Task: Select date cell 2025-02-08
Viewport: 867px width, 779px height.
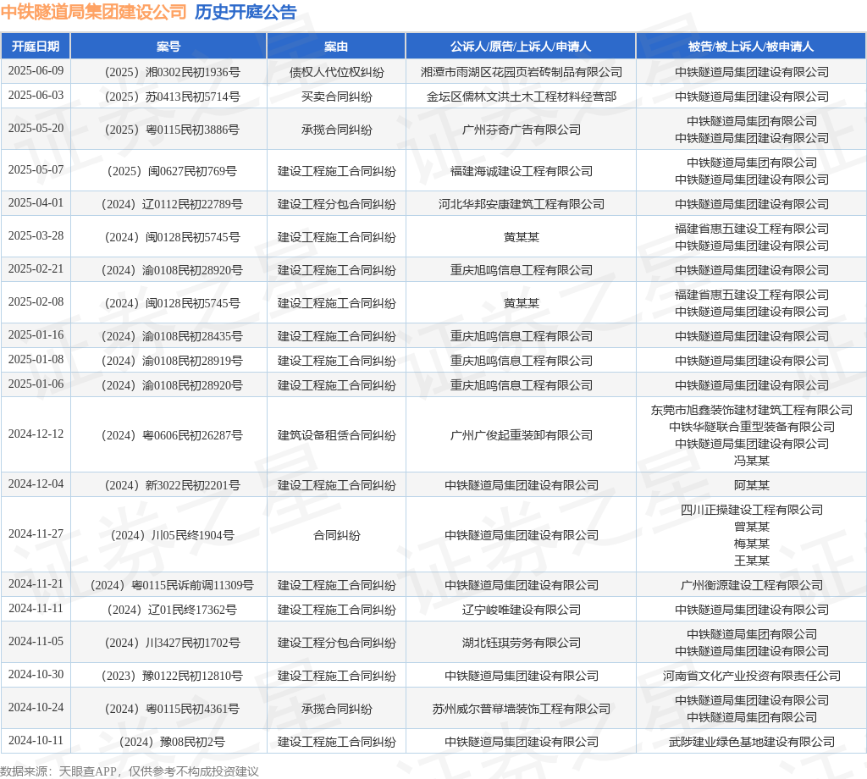Action: click(x=36, y=302)
